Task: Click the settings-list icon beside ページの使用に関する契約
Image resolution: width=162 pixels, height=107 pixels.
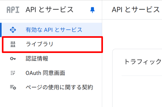Action: 13,87
